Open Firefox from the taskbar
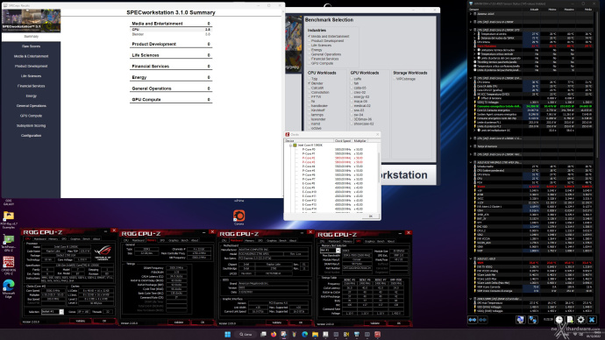The width and height of the screenshot is (605, 340). 274,334
